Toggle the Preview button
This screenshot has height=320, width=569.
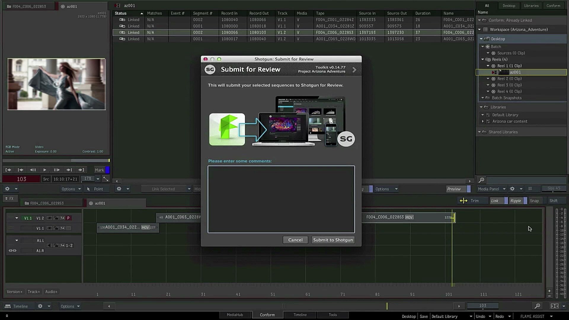pyautogui.click(x=458, y=189)
